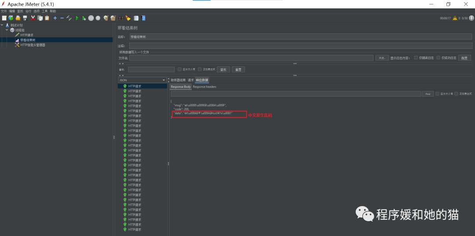The width and height of the screenshot is (475, 236).
Task: Select HTTP信息头管理器 tree node
Action: (33, 45)
